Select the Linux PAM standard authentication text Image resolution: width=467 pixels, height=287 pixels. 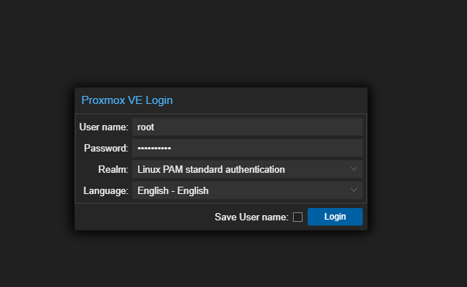(211, 169)
